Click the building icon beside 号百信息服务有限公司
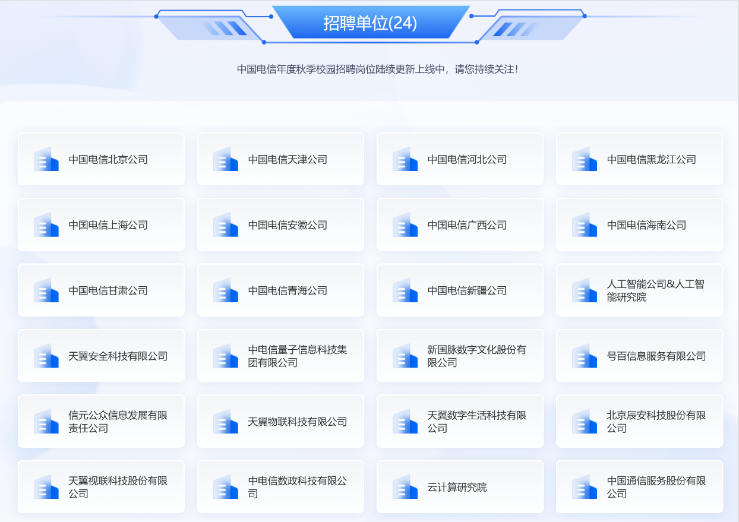This screenshot has width=739, height=522. [585, 356]
